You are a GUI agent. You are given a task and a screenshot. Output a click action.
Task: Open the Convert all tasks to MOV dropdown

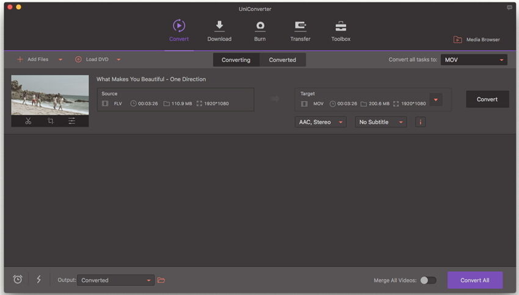pyautogui.click(x=474, y=60)
